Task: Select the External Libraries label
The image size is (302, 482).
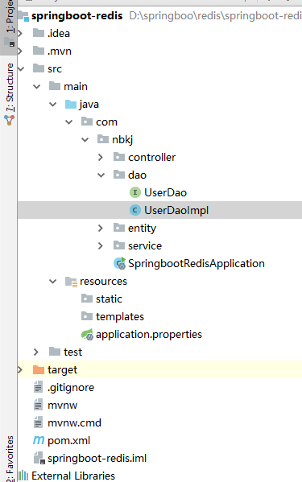Action: [x=73, y=476]
